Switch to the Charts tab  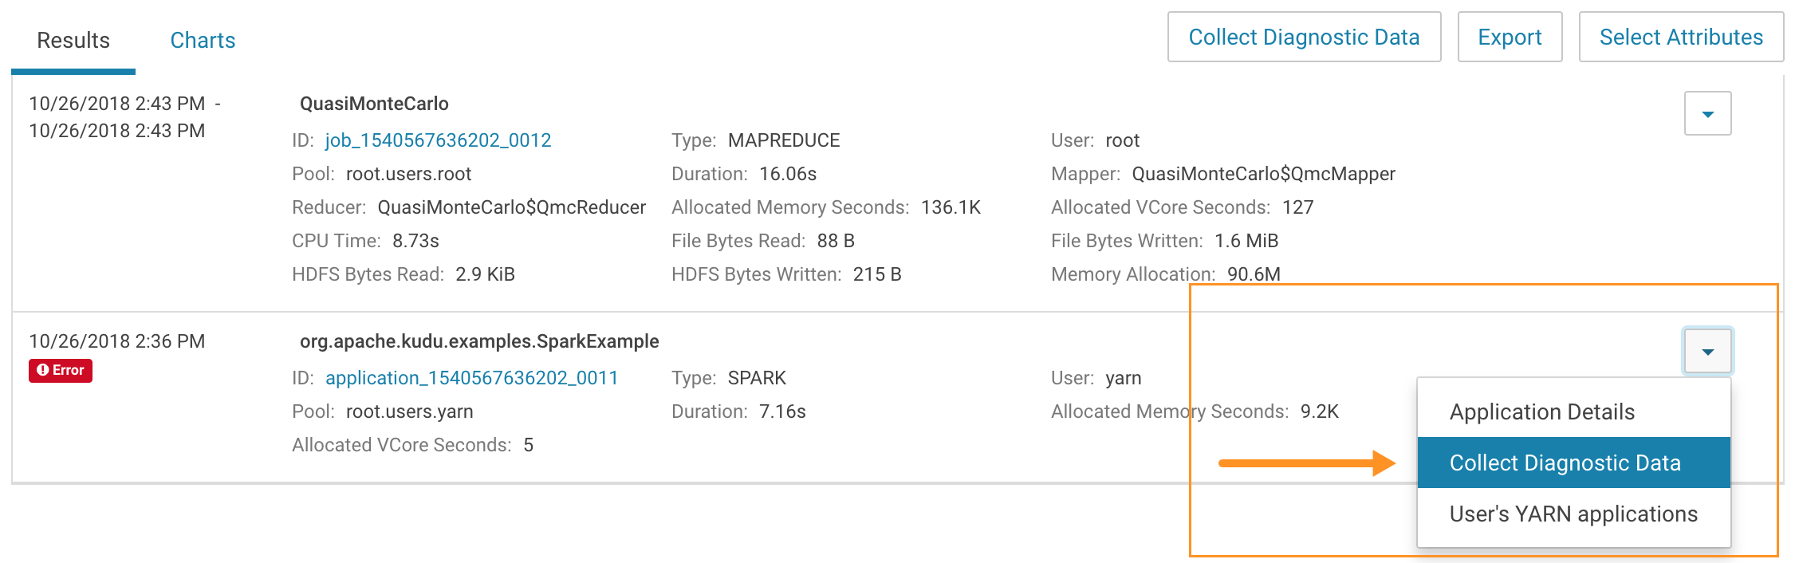point(203,41)
